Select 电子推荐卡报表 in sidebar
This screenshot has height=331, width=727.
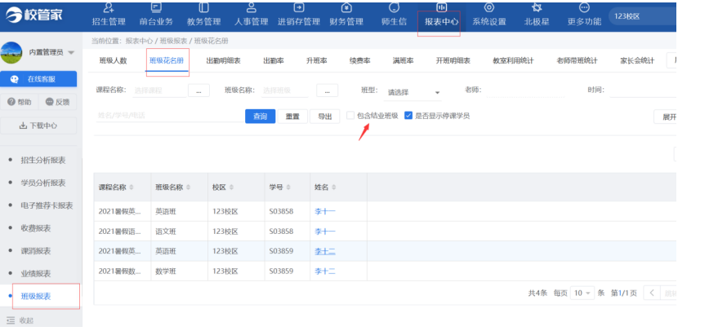point(47,205)
